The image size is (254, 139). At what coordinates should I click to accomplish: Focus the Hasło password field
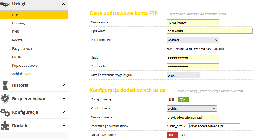193,57
